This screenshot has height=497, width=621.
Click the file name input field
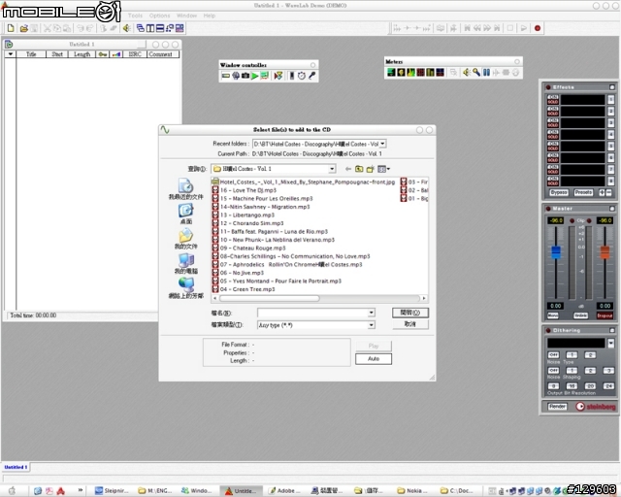point(312,313)
